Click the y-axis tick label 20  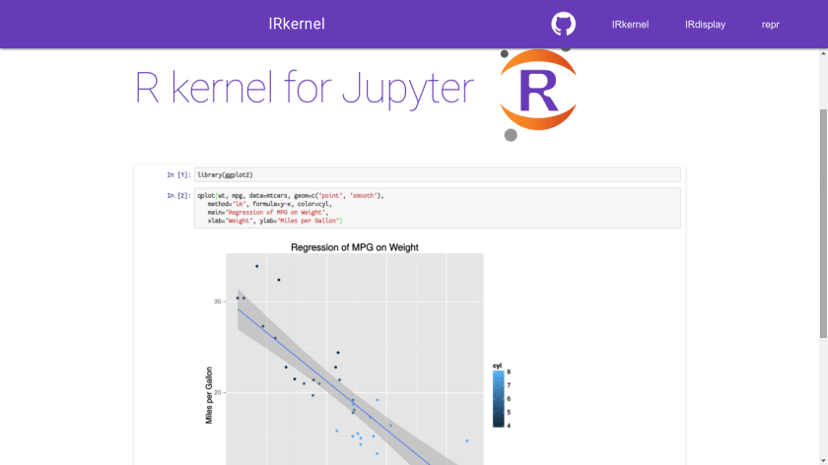pyautogui.click(x=217, y=393)
